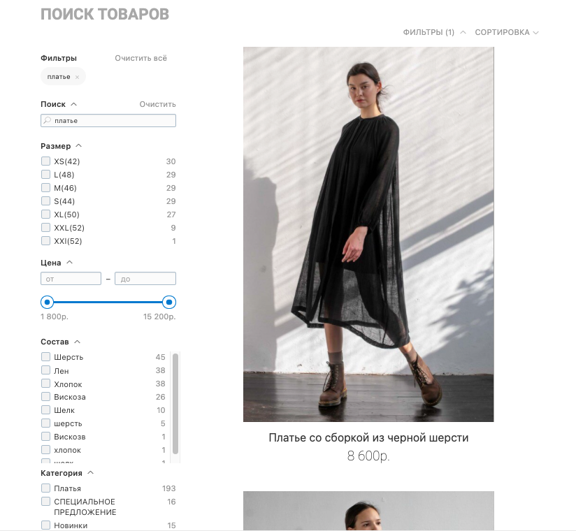Click the price range slider track
Viewport: 576px width, 531px height.
[108, 303]
